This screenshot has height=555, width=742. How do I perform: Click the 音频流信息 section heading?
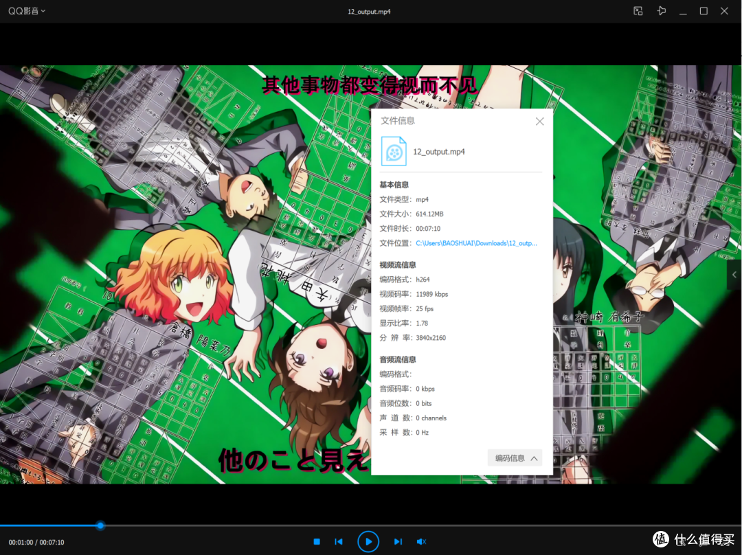pyautogui.click(x=398, y=359)
